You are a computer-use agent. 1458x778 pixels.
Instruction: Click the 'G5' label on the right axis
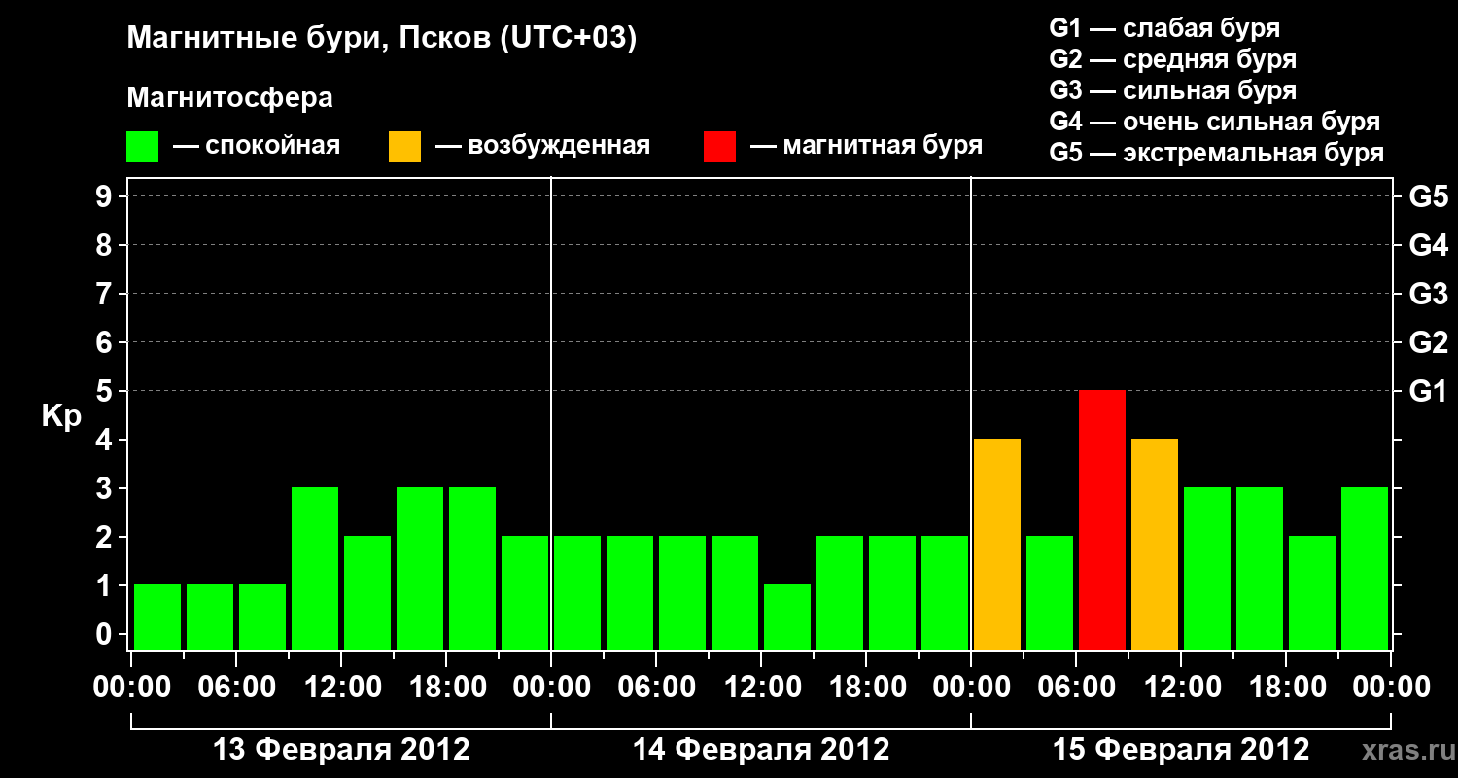click(x=1428, y=196)
